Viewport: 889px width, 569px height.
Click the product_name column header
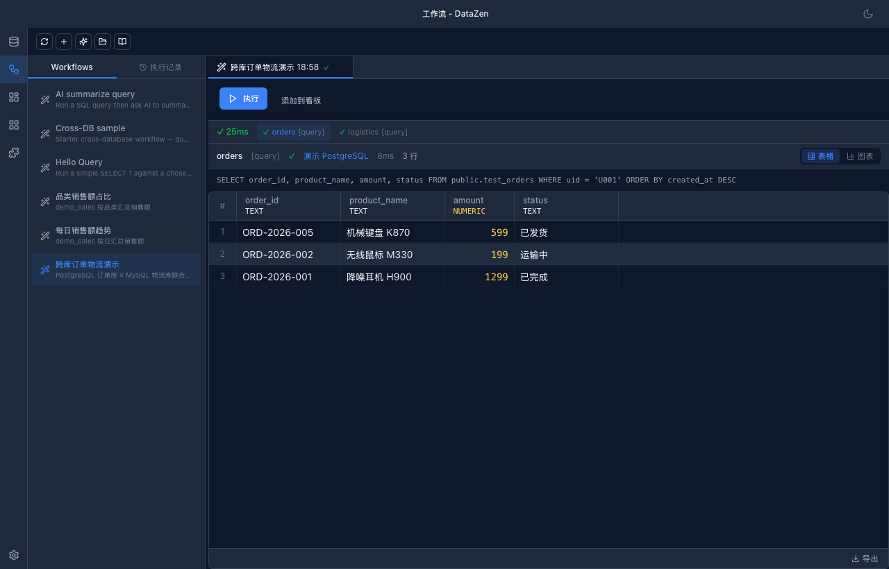pyautogui.click(x=392, y=205)
